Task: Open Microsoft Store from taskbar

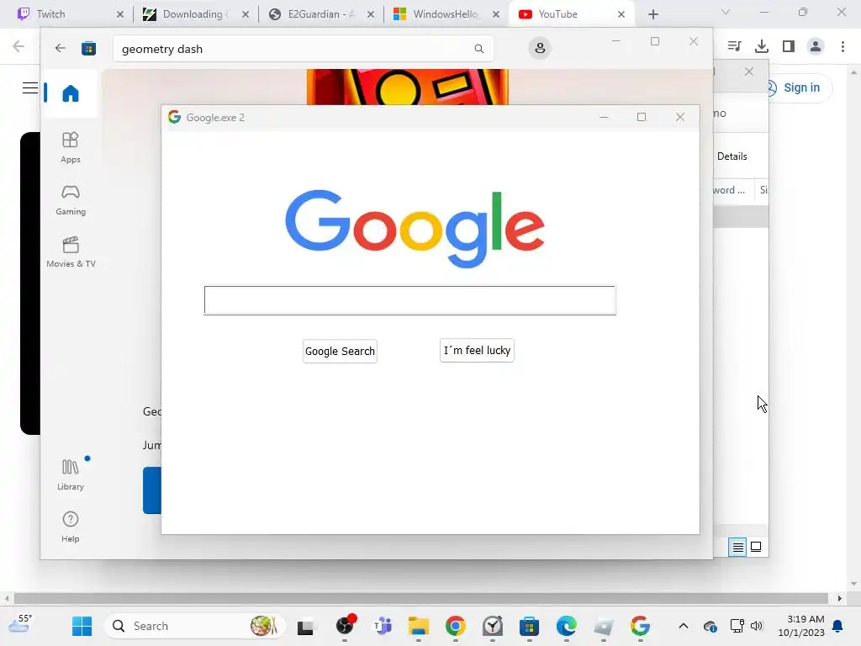Action: (x=529, y=626)
